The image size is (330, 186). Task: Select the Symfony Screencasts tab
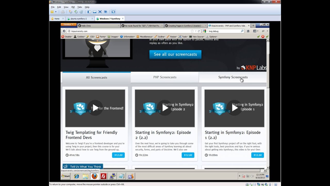(233, 77)
